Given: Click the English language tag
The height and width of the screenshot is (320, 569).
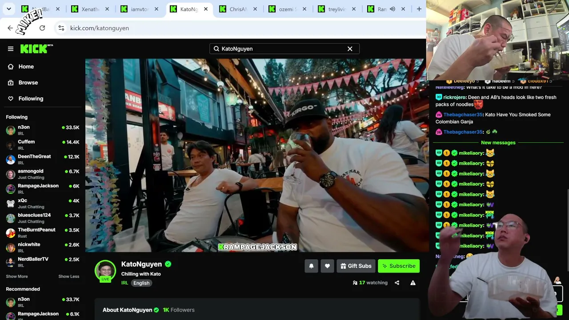Looking at the screenshot, I should pyautogui.click(x=141, y=283).
